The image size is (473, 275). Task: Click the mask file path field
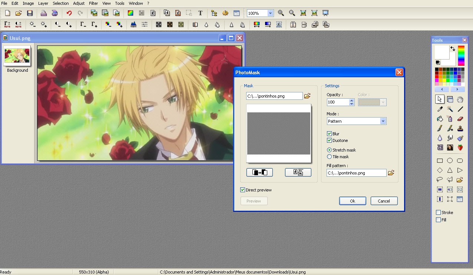(x=274, y=96)
